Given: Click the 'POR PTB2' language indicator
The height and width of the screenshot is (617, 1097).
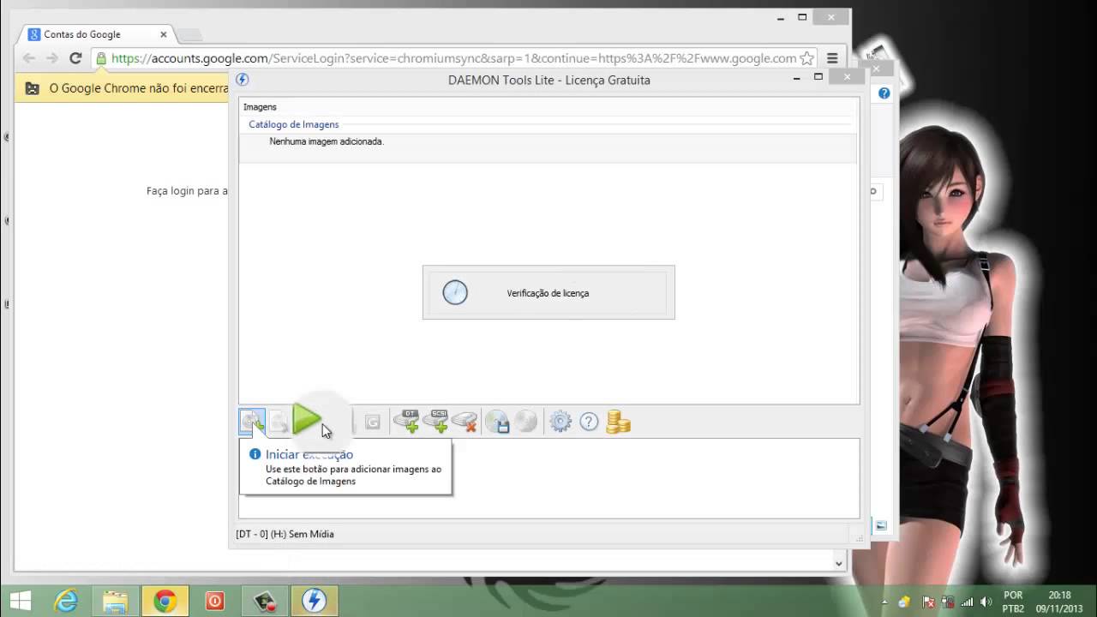Looking at the screenshot, I should pyautogui.click(x=1013, y=602).
